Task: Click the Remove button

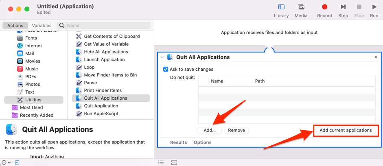Action: (x=236, y=130)
